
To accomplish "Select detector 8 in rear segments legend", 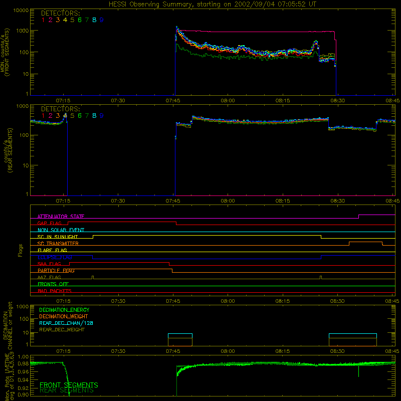I will point(94,116).
